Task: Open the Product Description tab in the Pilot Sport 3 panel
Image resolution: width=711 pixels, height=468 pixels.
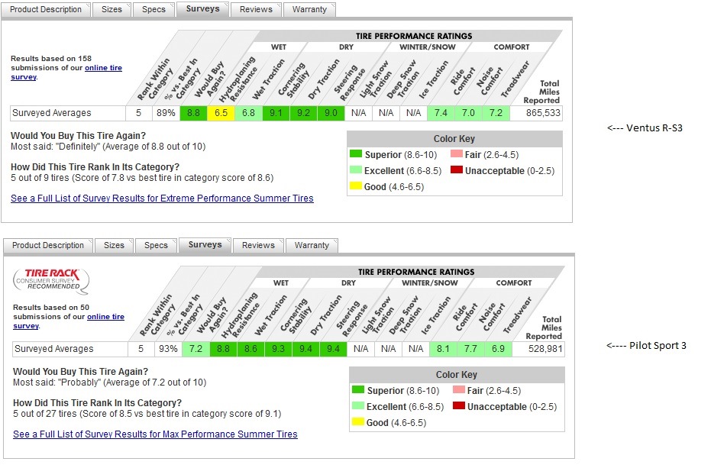Action: [48, 245]
